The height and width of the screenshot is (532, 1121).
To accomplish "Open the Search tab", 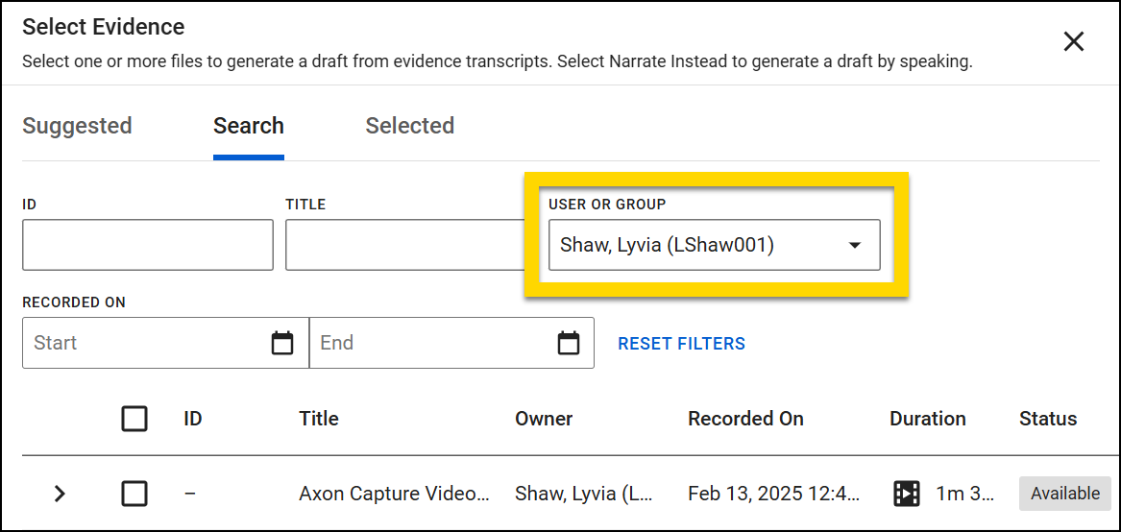I will pos(248,126).
